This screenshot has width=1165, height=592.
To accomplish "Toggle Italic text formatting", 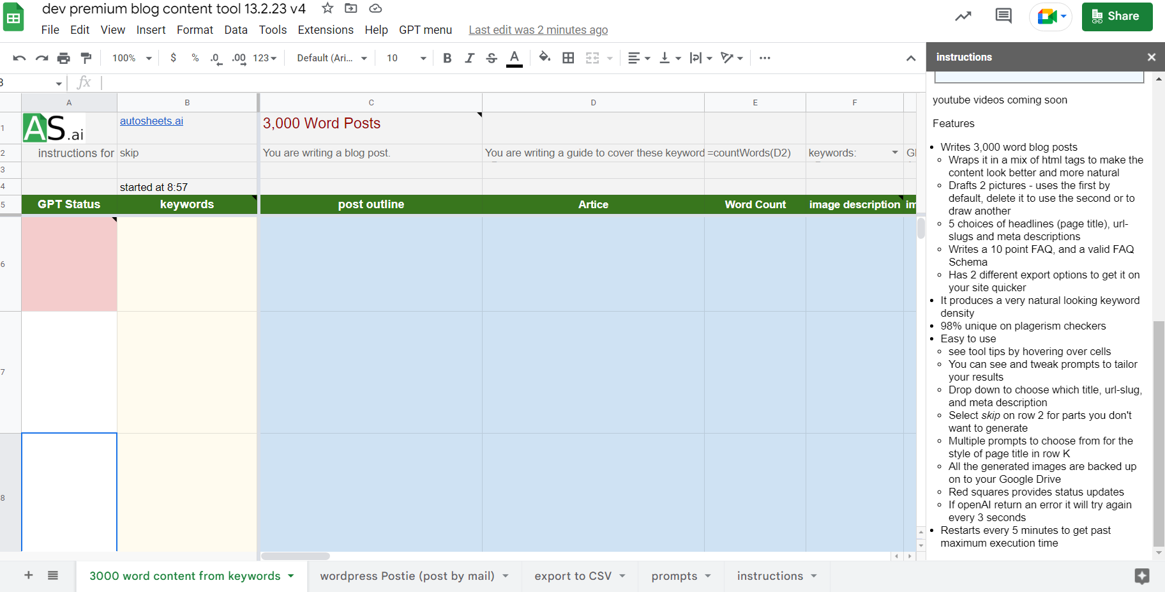I will [x=469, y=58].
